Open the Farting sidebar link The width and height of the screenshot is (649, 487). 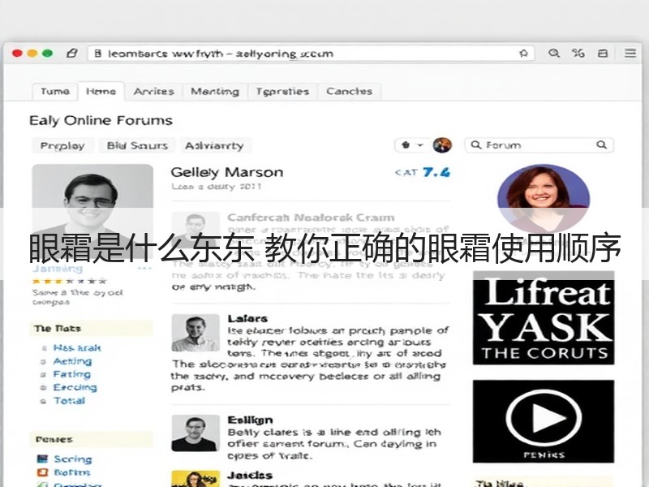pyautogui.click(x=71, y=374)
